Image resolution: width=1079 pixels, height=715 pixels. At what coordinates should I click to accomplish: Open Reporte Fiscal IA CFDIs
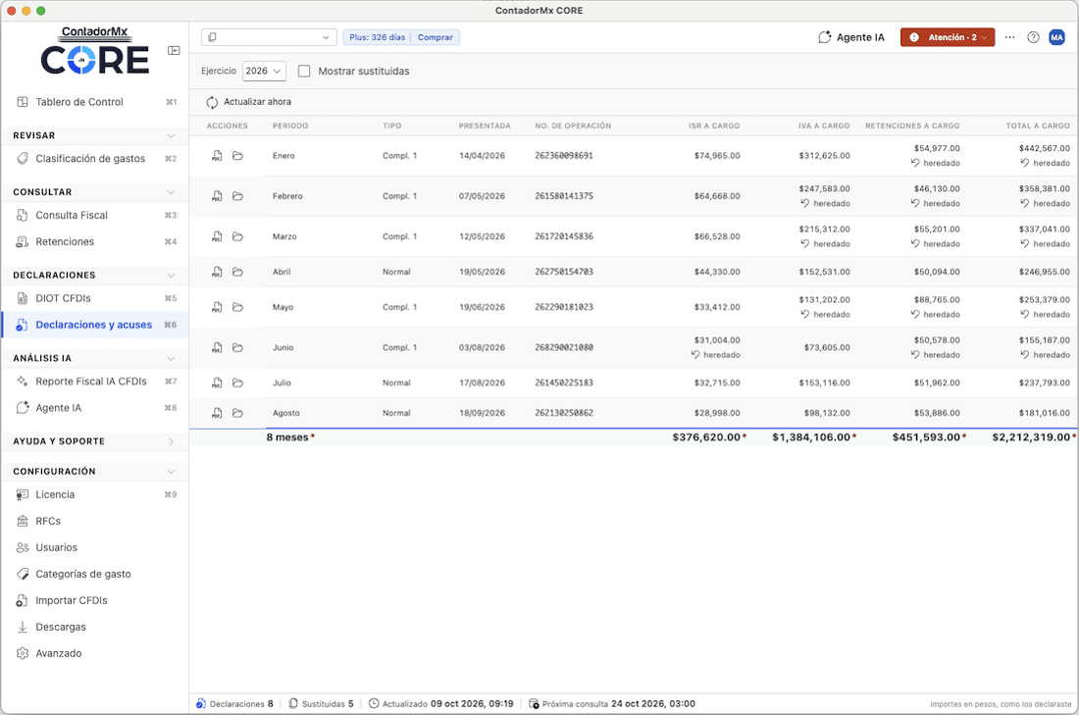click(x=95, y=382)
